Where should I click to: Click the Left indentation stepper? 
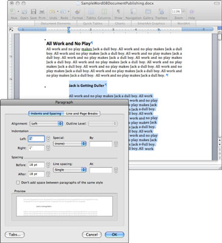click(x=48, y=139)
